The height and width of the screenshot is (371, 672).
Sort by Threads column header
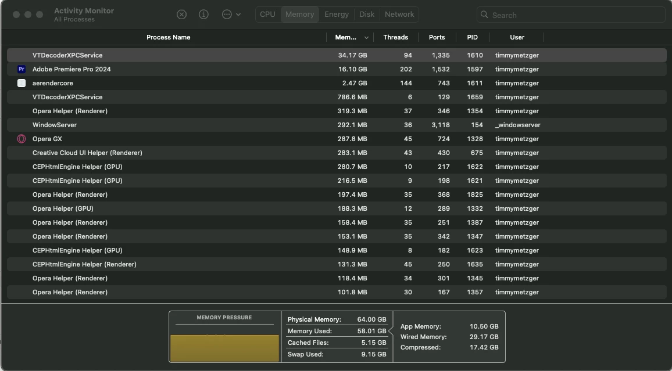pyautogui.click(x=395, y=37)
